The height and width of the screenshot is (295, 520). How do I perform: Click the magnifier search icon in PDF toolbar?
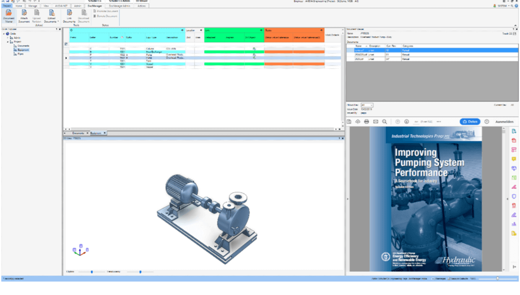(384, 121)
